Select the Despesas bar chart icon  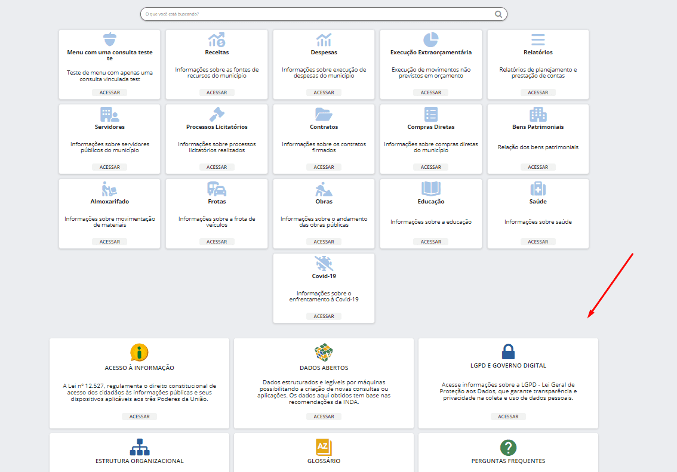click(324, 39)
